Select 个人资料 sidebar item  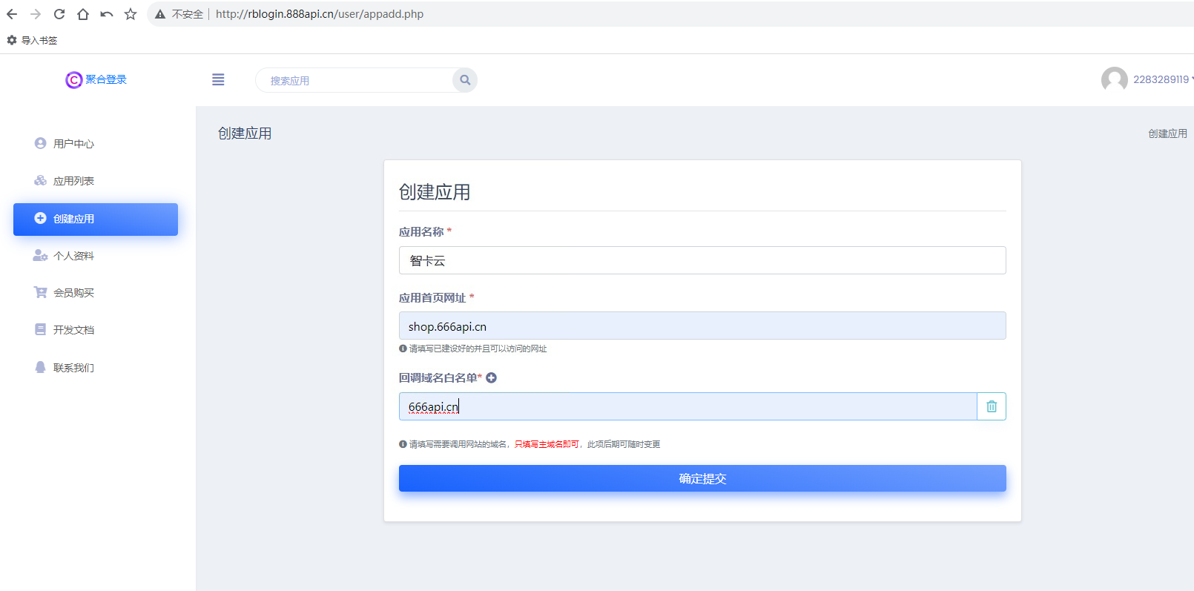coord(73,256)
